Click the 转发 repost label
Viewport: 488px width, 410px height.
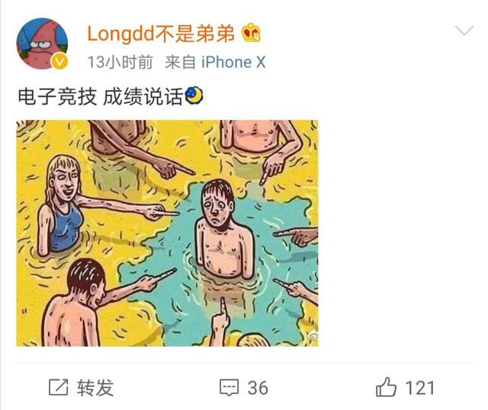click(95, 388)
